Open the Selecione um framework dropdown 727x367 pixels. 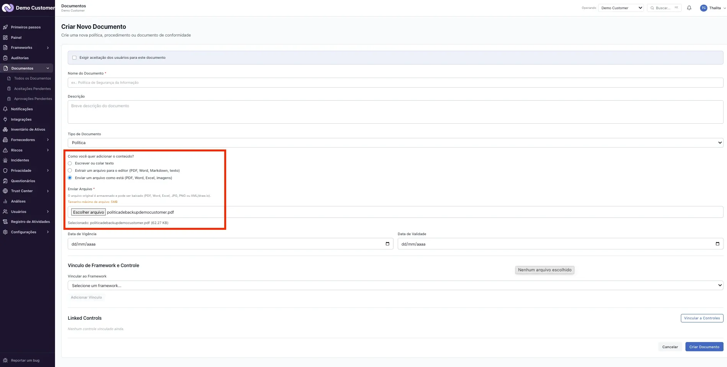pyautogui.click(x=395, y=286)
